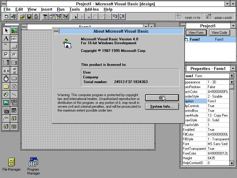Open the Run menu
Screen dimensions: 237x178
pyautogui.click(x=60, y=9)
